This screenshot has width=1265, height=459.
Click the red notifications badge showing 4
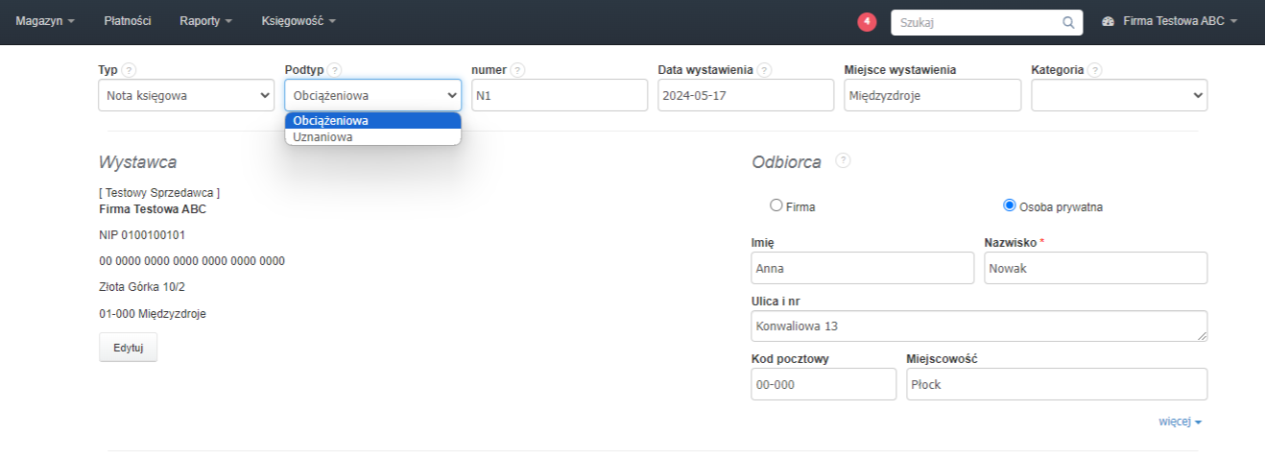867,21
